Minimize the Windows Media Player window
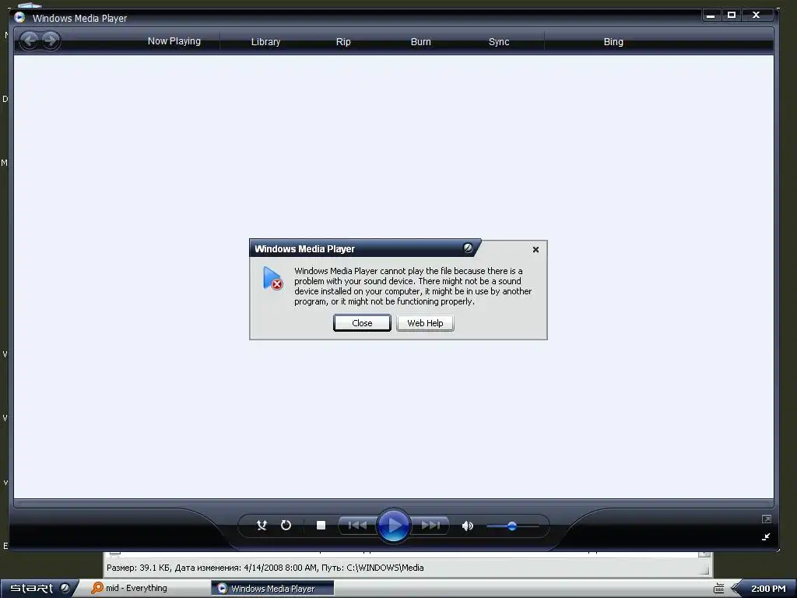Image resolution: width=797 pixels, height=598 pixels. [x=711, y=16]
